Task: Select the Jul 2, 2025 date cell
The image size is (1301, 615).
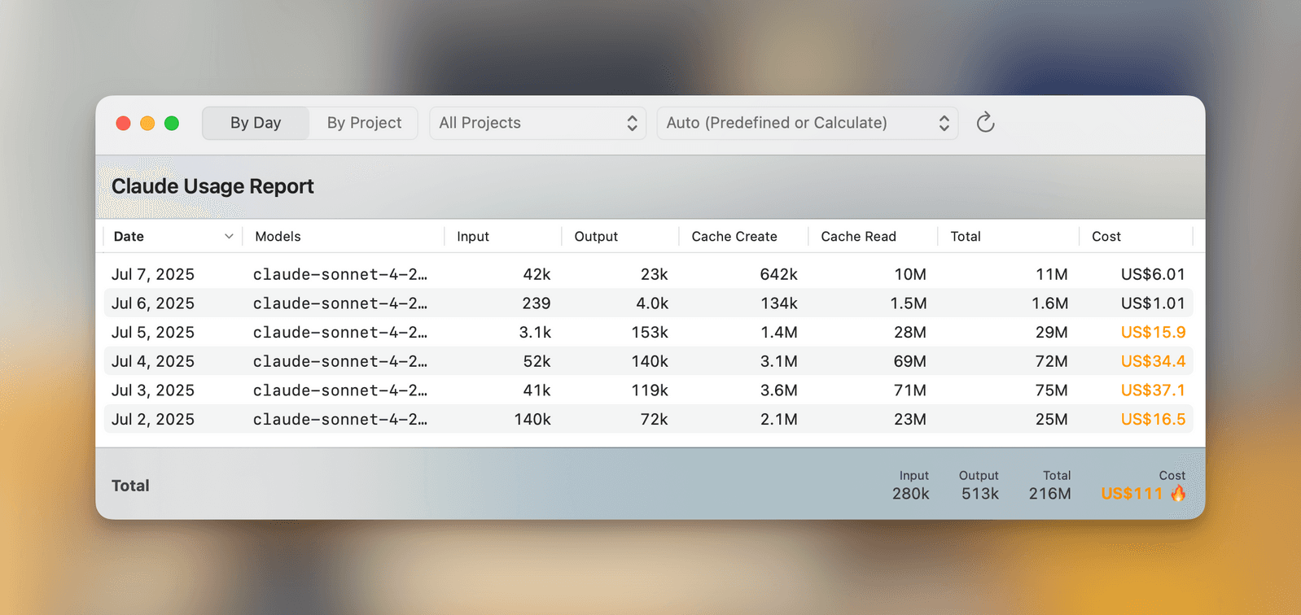Action: (153, 420)
